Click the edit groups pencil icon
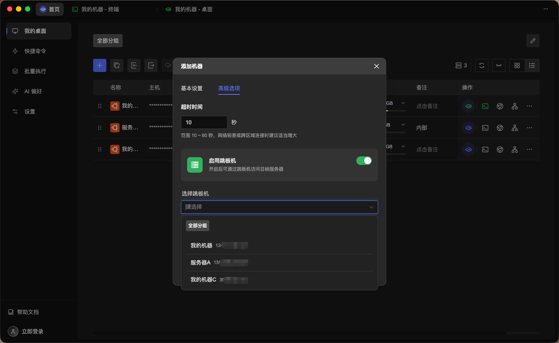The height and width of the screenshot is (343, 559). (533, 41)
